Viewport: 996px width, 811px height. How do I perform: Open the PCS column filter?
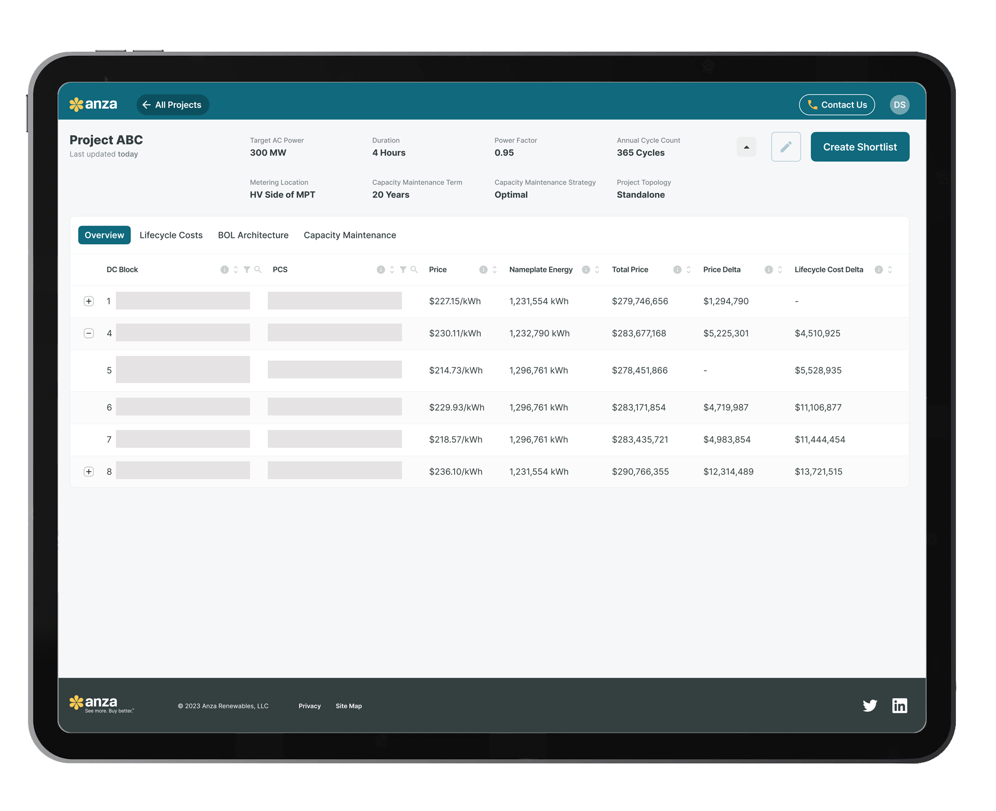coord(403,270)
